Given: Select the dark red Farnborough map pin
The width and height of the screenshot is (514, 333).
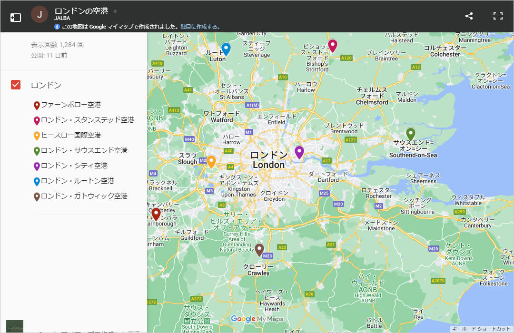Looking at the screenshot, I should 156,214.
